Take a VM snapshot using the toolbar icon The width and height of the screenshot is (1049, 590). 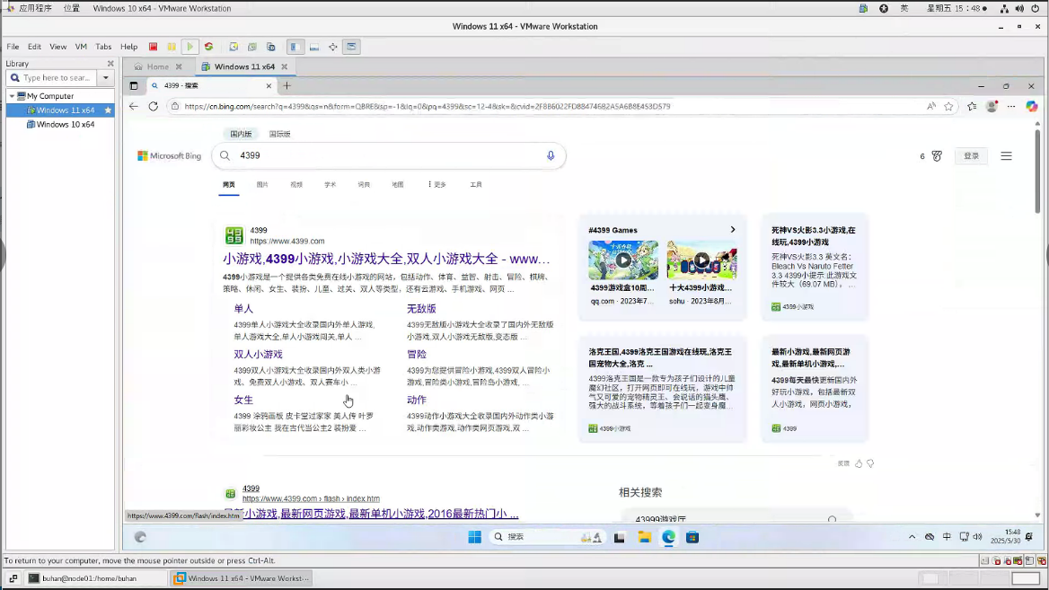point(234,47)
